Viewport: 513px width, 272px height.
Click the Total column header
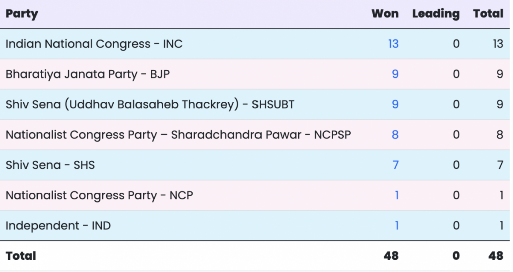click(x=488, y=14)
